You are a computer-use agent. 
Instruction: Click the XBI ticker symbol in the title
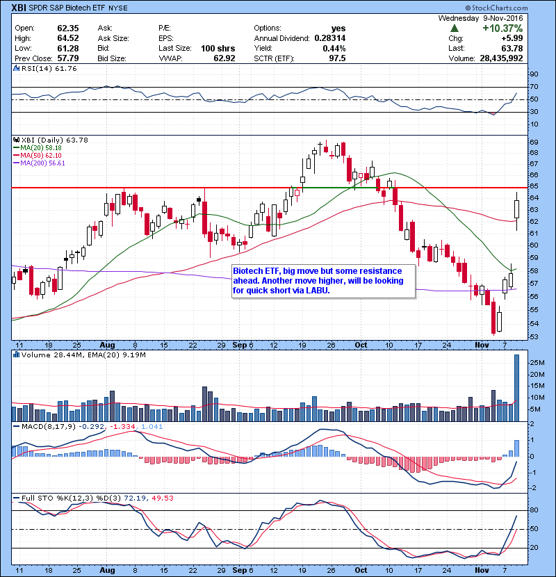[x=18, y=8]
